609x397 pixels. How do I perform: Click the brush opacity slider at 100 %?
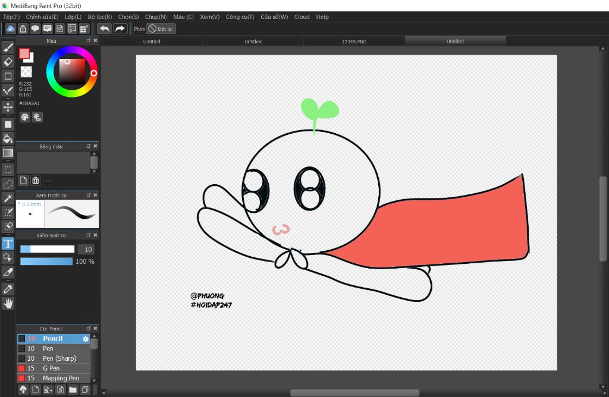point(46,261)
